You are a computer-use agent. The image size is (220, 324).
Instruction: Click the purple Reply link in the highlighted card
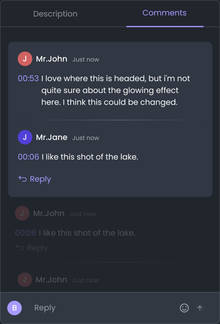[40, 179]
